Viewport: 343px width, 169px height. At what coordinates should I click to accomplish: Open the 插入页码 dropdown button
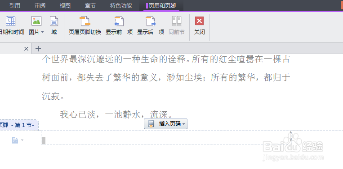[x=165, y=124]
